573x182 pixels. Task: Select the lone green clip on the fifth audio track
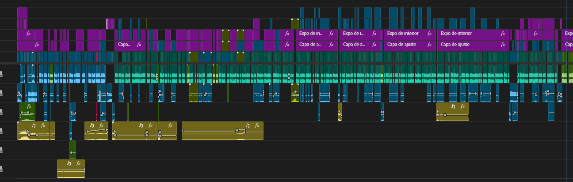[x=73, y=149]
